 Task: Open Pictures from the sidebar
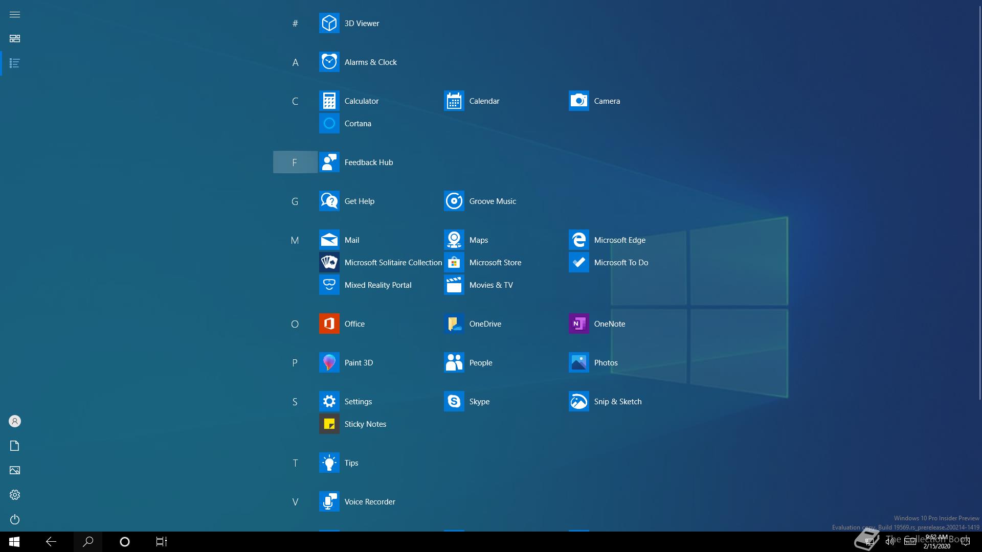coord(15,470)
